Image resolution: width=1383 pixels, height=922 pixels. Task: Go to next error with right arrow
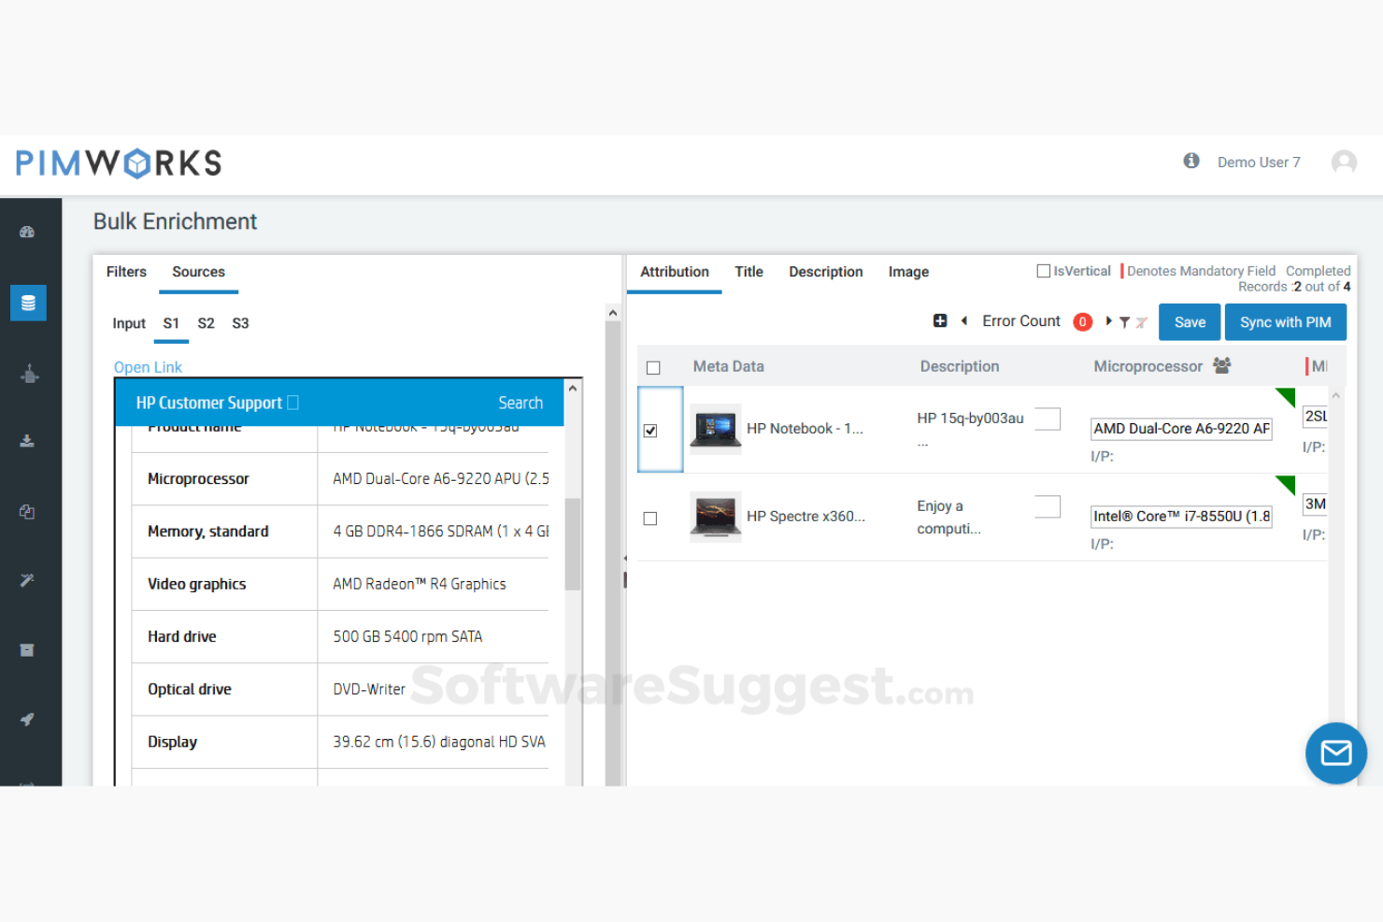(1108, 320)
